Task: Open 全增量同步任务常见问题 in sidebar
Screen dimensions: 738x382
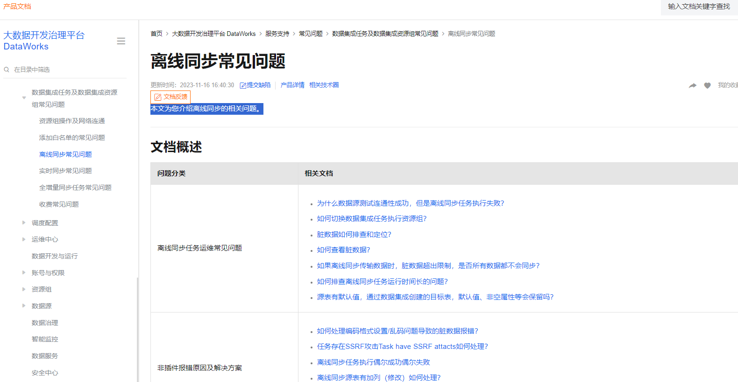Action: pyautogui.click(x=75, y=188)
